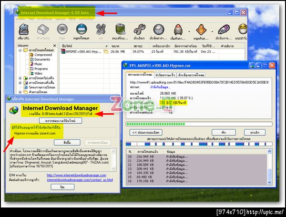Image resolution: width=286 pixels, height=217 pixels.
Task: Open Options via the wrench icon
Action: (139, 30)
